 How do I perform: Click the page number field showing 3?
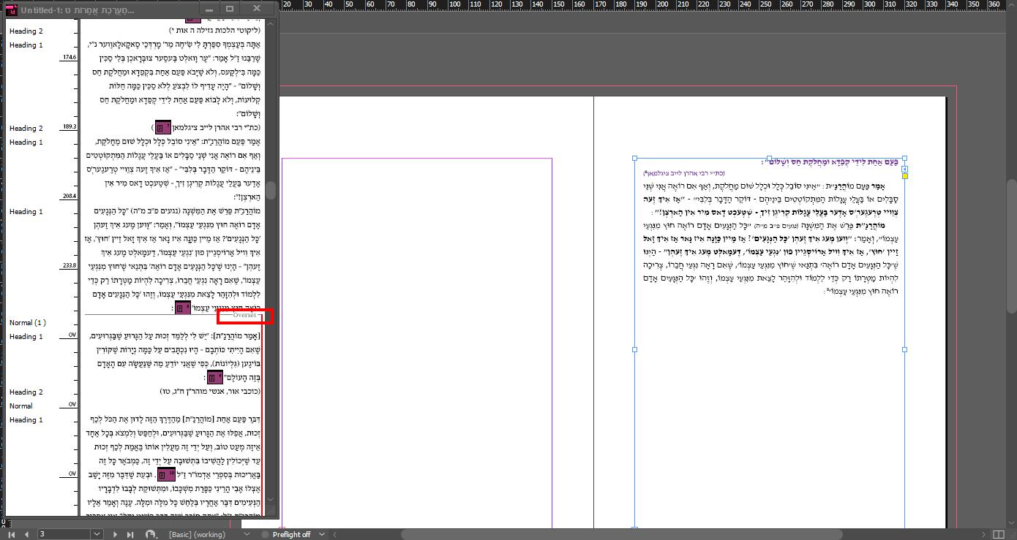pyautogui.click(x=65, y=534)
